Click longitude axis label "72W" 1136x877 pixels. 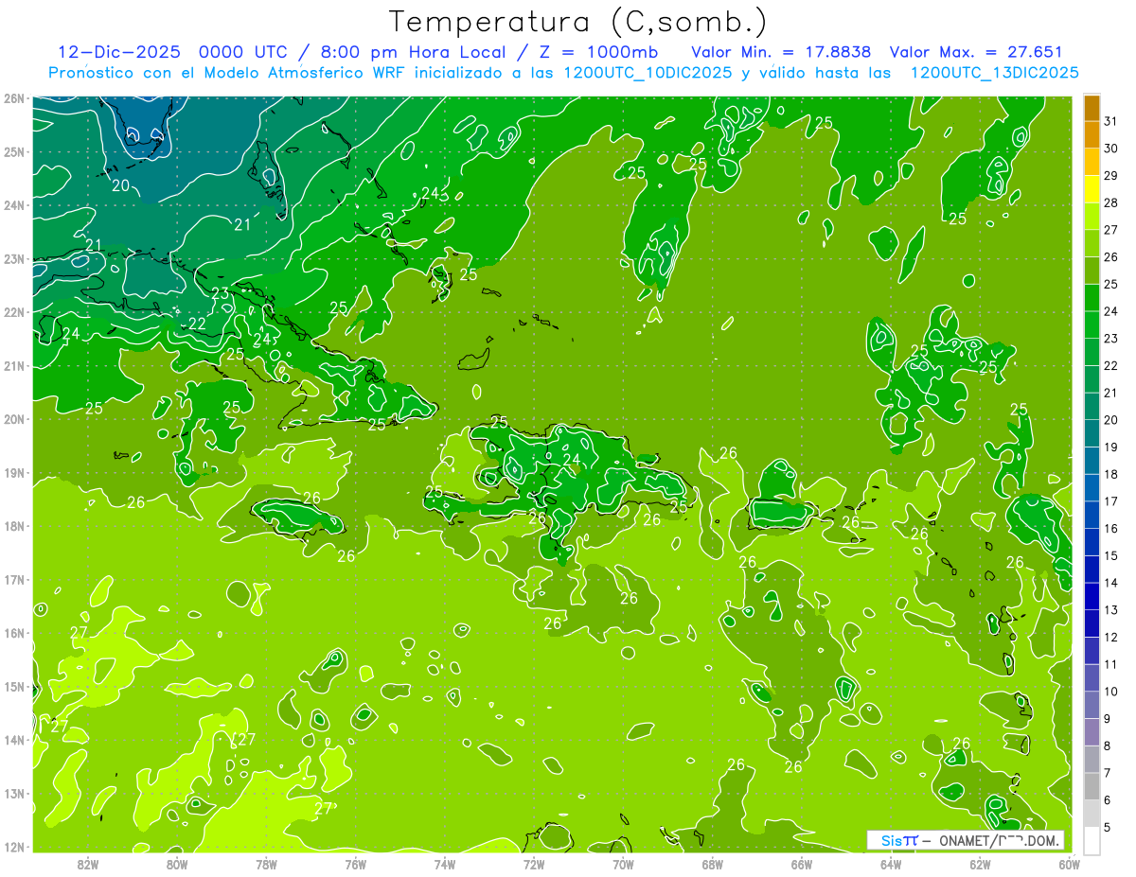click(x=534, y=864)
